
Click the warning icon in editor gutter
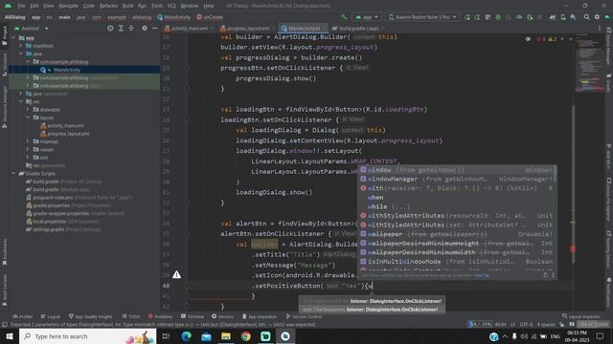[176, 274]
